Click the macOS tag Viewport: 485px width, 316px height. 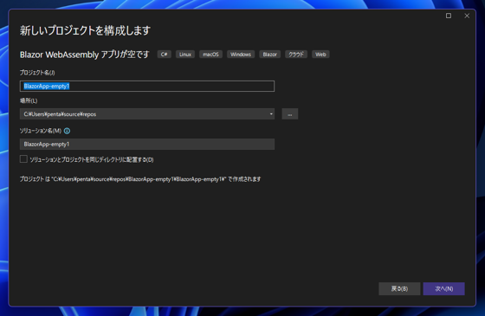coord(210,55)
